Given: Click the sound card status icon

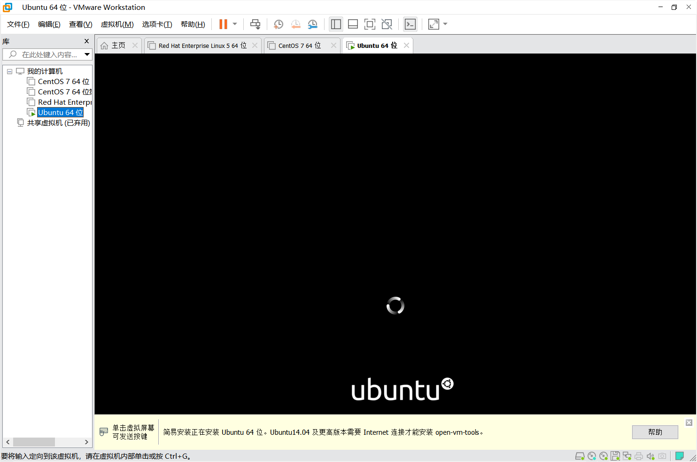Looking at the screenshot, I should point(651,456).
